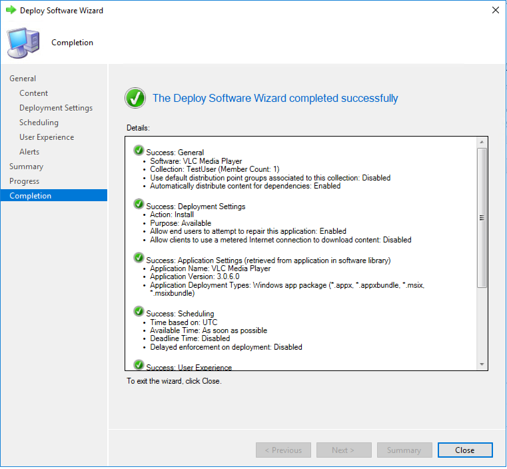Screen dimensions: 507x469
Task: Open Deployment Settings step in sidebar
Action: point(56,108)
